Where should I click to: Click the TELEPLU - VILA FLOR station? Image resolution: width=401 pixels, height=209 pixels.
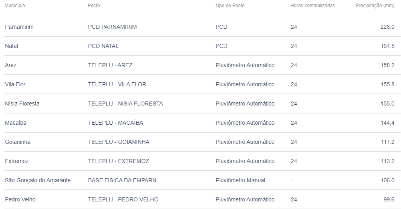[117, 84]
